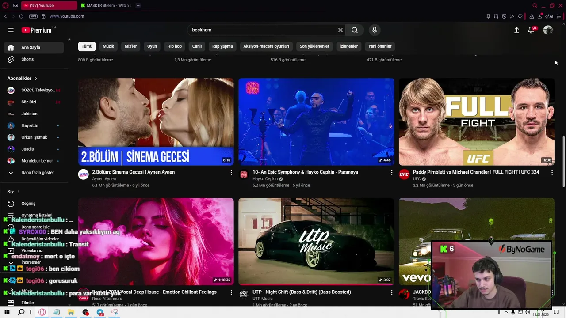Select Aksiyon-macera oyunları chip
This screenshot has width=566, height=318.
coord(266,46)
